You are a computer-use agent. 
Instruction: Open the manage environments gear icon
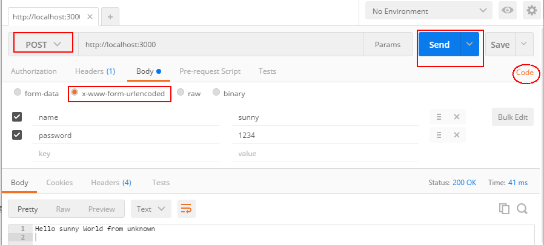click(x=531, y=11)
